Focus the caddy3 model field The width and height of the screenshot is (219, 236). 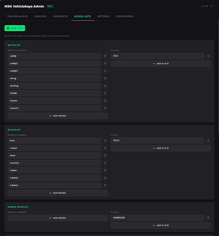[x=54, y=71]
